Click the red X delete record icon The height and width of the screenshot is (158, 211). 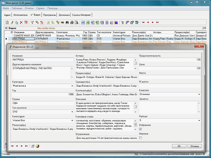21,23
